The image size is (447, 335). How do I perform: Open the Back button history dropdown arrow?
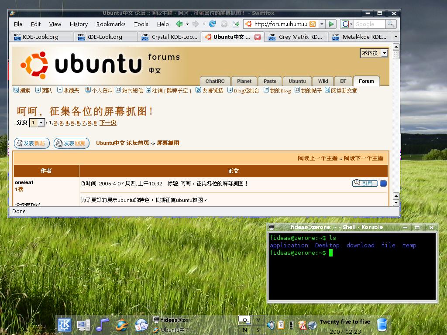(x=187, y=24)
